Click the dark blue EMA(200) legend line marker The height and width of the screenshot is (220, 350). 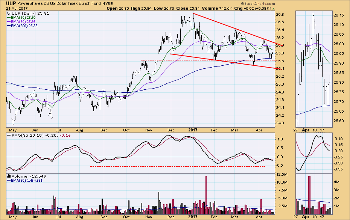coord(9,26)
